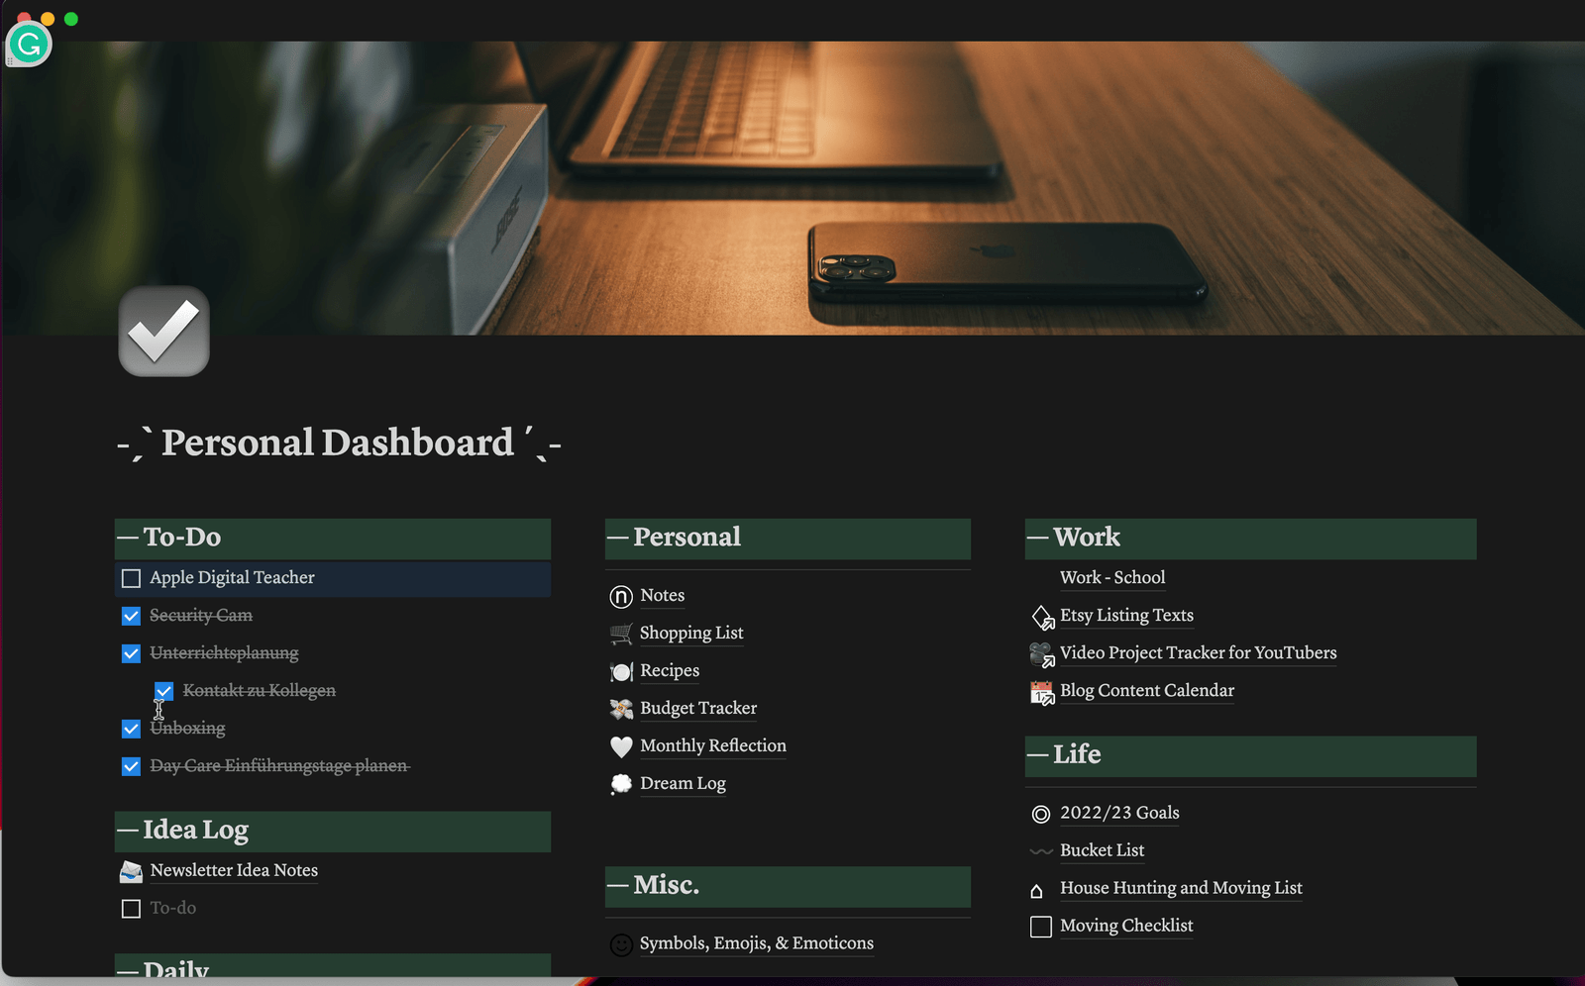Open House Hunting and Moving List
The image size is (1585, 986).
click(1180, 888)
